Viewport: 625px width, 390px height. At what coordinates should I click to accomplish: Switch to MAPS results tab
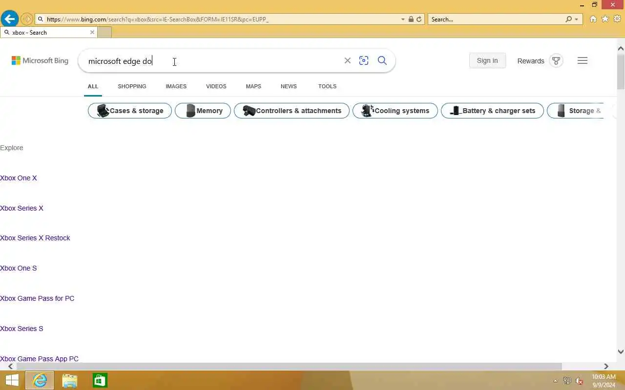(x=253, y=86)
